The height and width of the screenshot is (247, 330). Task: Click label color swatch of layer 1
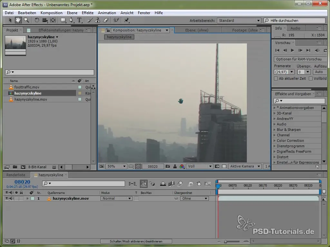click(x=33, y=198)
